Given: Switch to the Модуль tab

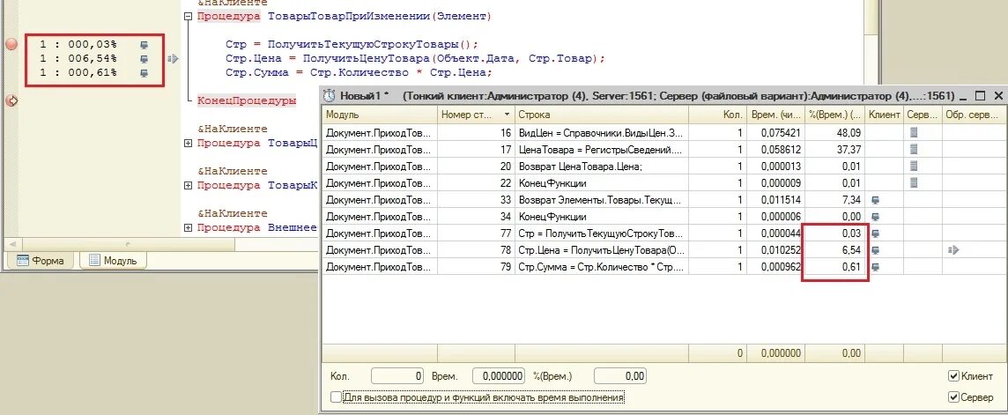Looking at the screenshot, I should (x=113, y=260).
